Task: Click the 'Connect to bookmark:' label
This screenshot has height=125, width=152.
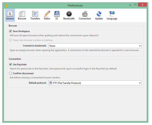Action: pyautogui.click(x=35, y=46)
